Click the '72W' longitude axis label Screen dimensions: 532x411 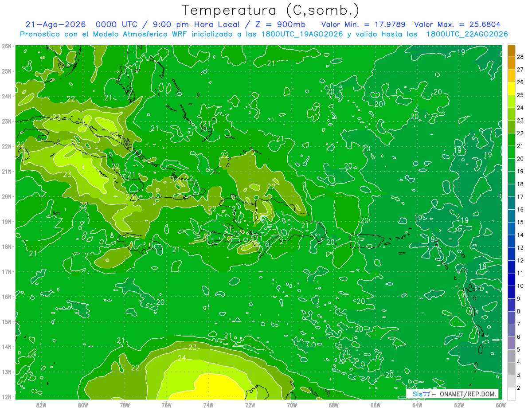click(250, 405)
